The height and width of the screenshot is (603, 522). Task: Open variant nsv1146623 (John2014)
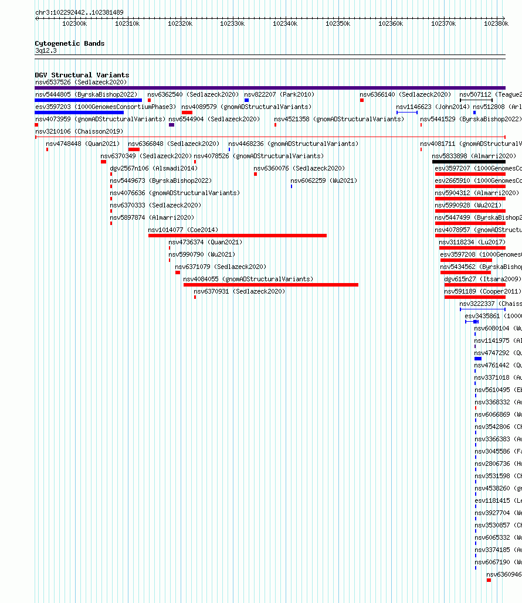point(433,107)
